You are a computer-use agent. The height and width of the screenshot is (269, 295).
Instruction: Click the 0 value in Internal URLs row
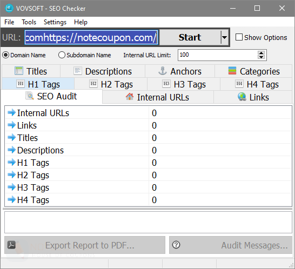point(155,113)
